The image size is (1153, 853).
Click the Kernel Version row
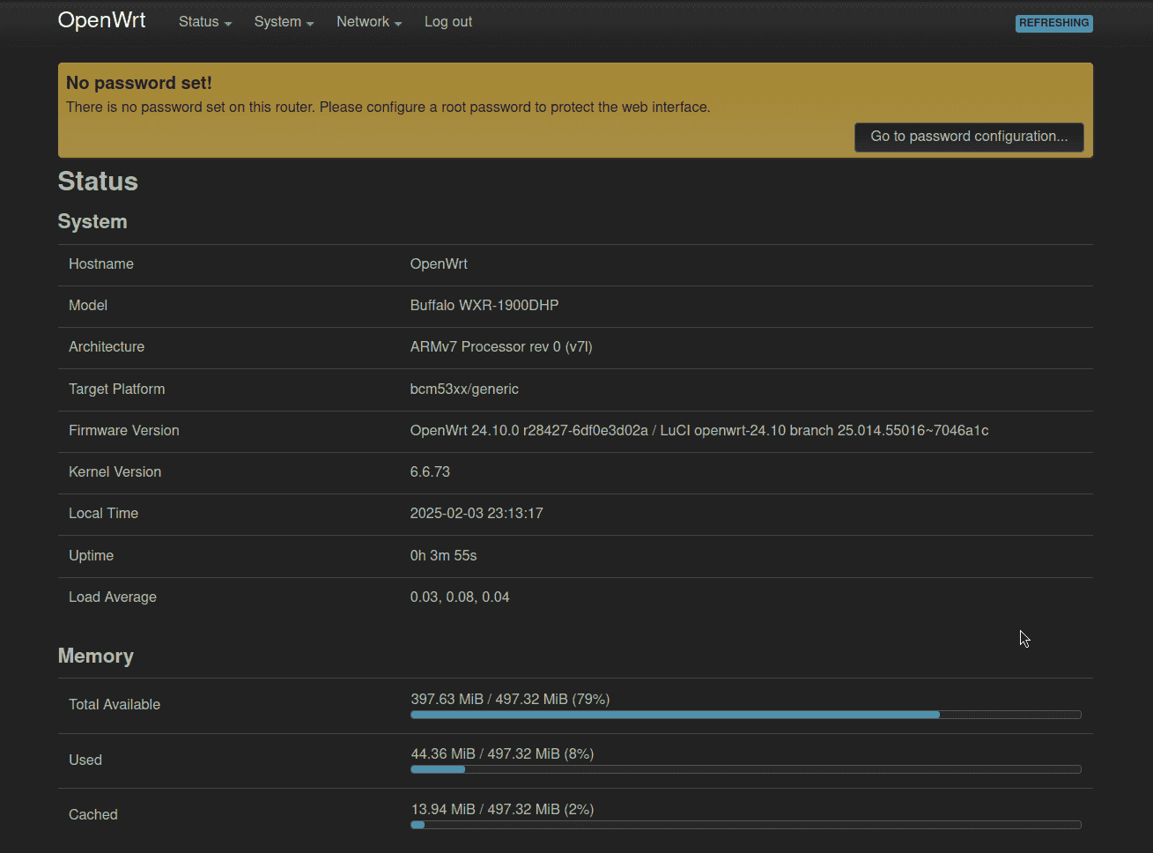click(x=430, y=471)
